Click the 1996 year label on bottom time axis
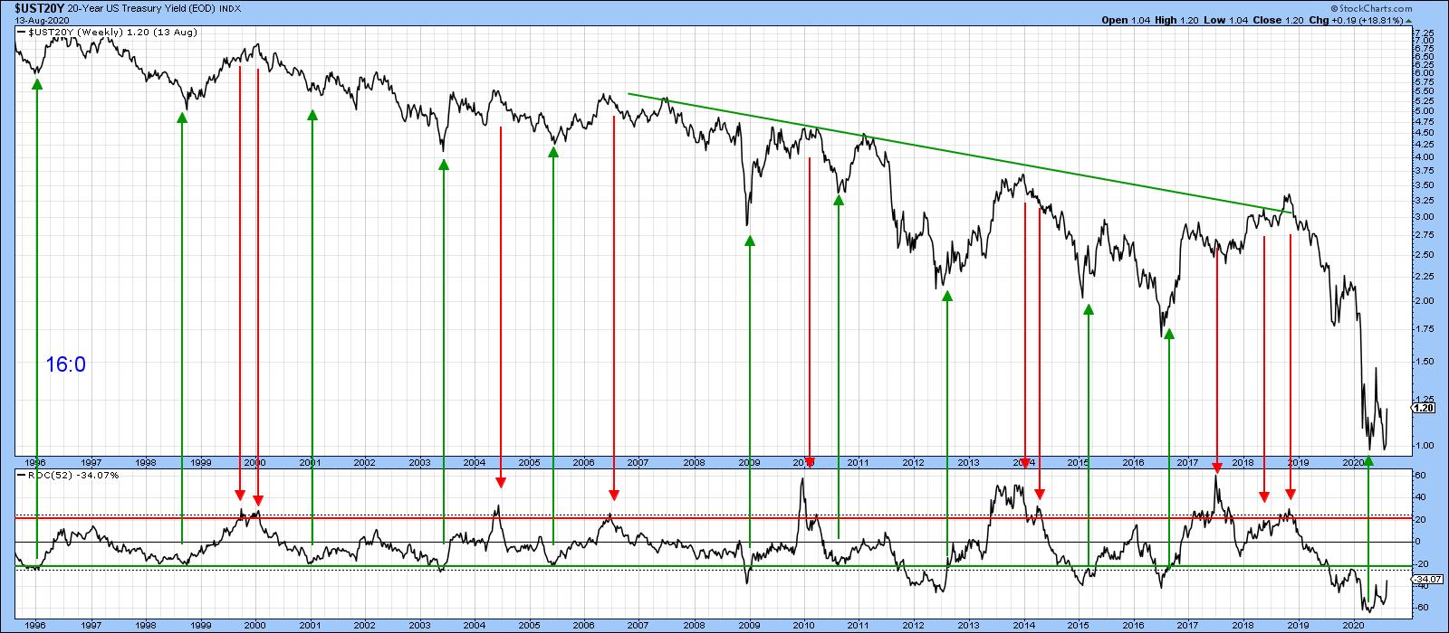 point(36,625)
